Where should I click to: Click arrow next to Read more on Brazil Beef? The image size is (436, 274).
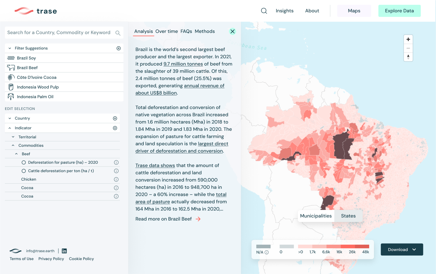[198, 219]
